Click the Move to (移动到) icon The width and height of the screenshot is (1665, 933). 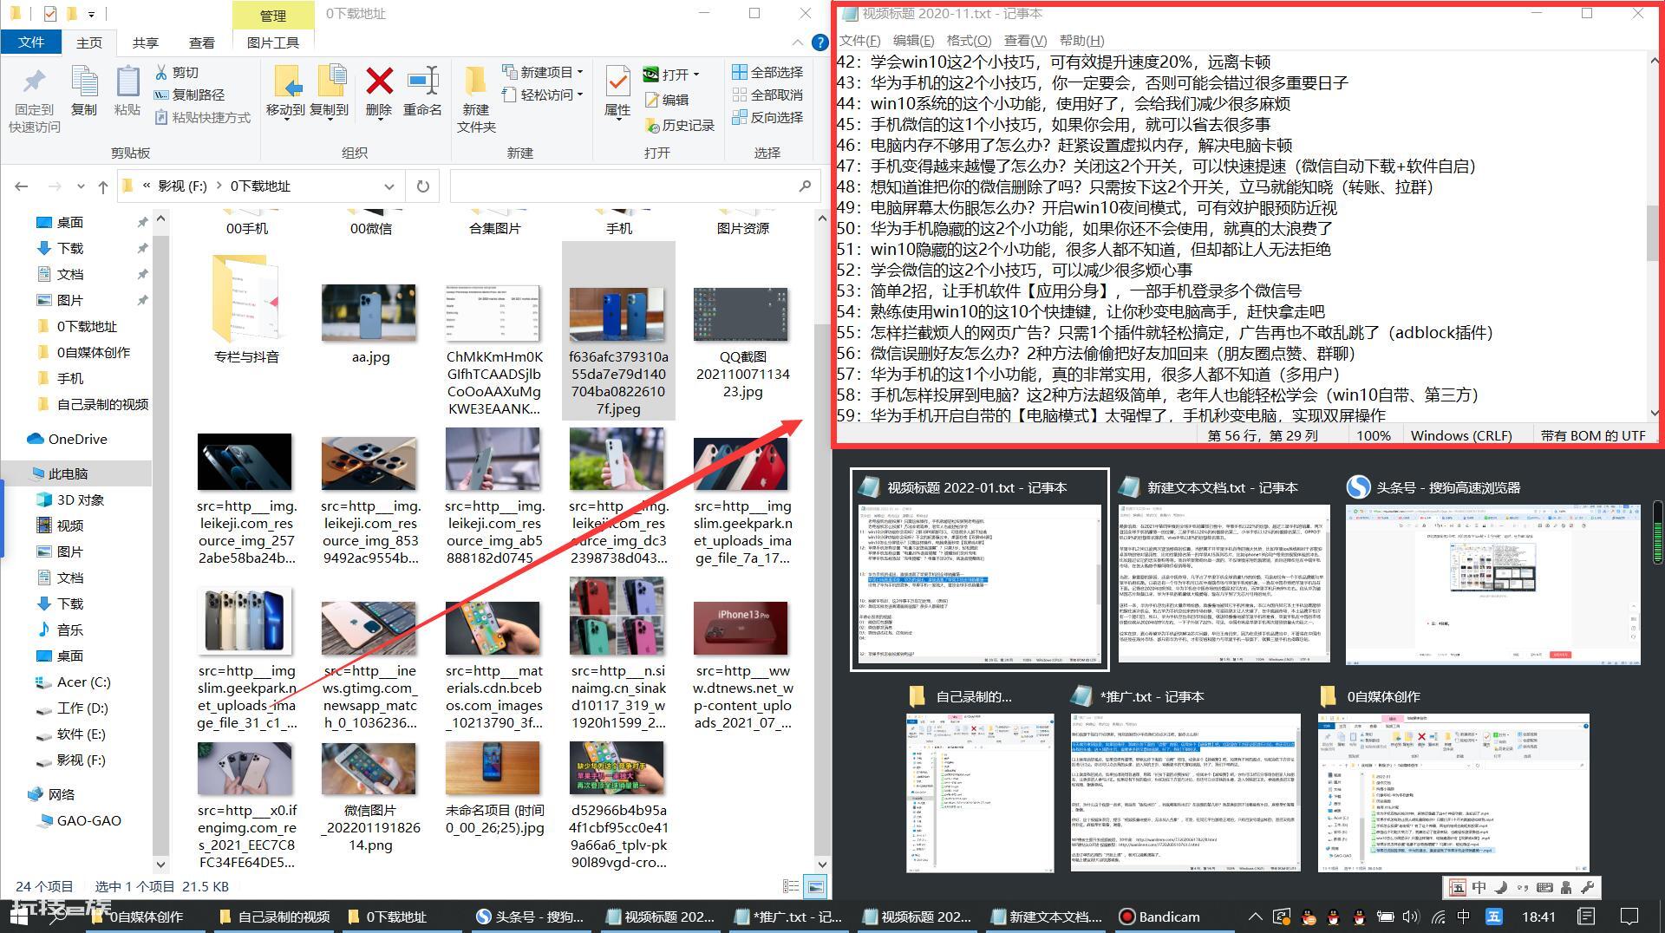click(286, 83)
